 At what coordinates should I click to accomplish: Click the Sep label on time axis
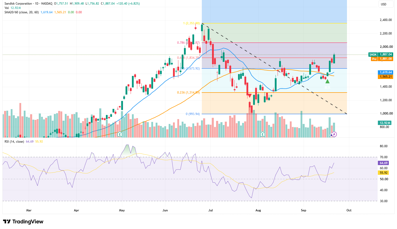(303, 210)
